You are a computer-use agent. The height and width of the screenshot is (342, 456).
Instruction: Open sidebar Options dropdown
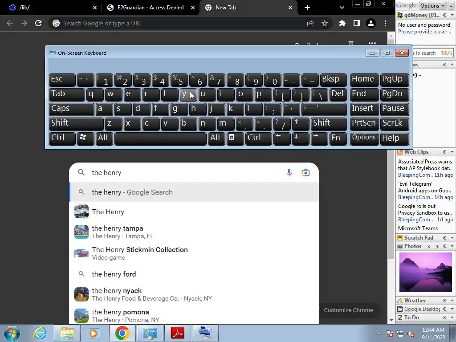pyautogui.click(x=432, y=5)
